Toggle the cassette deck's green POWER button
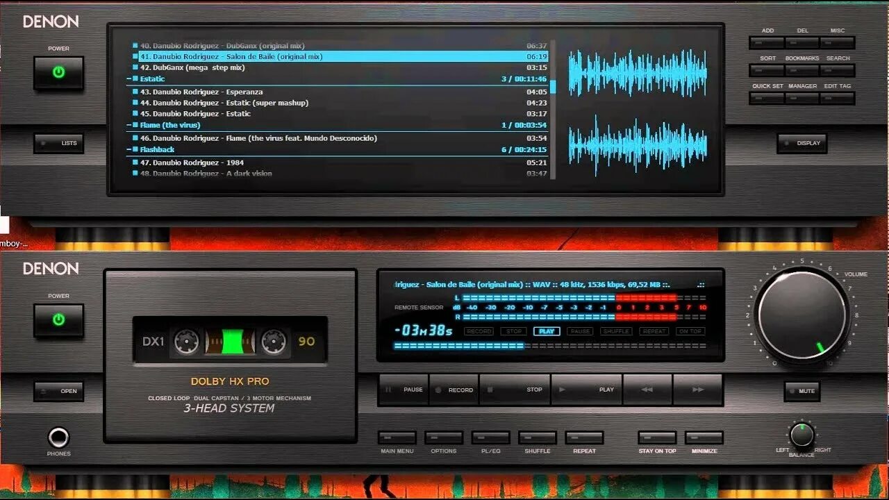889x500 pixels. tap(59, 319)
